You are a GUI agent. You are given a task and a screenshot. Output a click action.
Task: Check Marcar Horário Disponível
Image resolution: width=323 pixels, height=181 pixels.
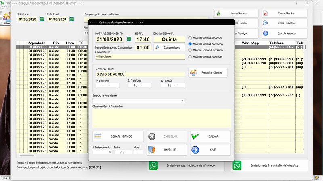(190, 38)
